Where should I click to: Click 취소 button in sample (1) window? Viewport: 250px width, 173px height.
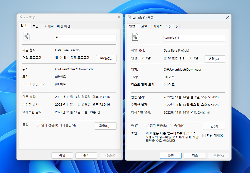click(195, 156)
